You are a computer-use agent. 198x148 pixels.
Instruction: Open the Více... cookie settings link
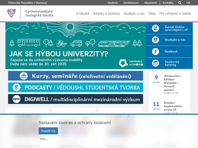pos(44,139)
